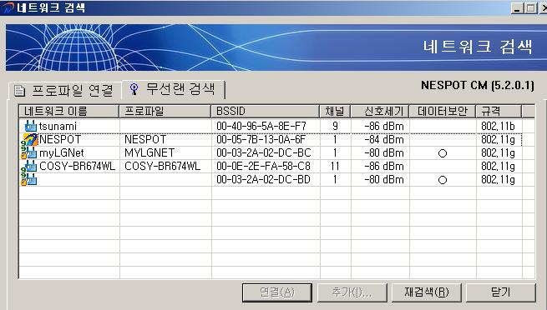Image resolution: width=547 pixels, height=310 pixels.
Task: Click the NESPOT profile cell
Action: 145,139
